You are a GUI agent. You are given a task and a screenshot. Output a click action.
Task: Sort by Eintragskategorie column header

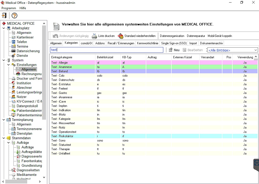pos(62,57)
